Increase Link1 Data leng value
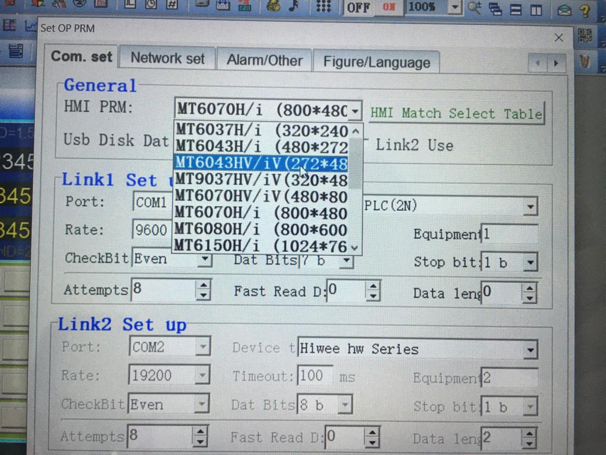The image size is (606, 455). click(529, 289)
